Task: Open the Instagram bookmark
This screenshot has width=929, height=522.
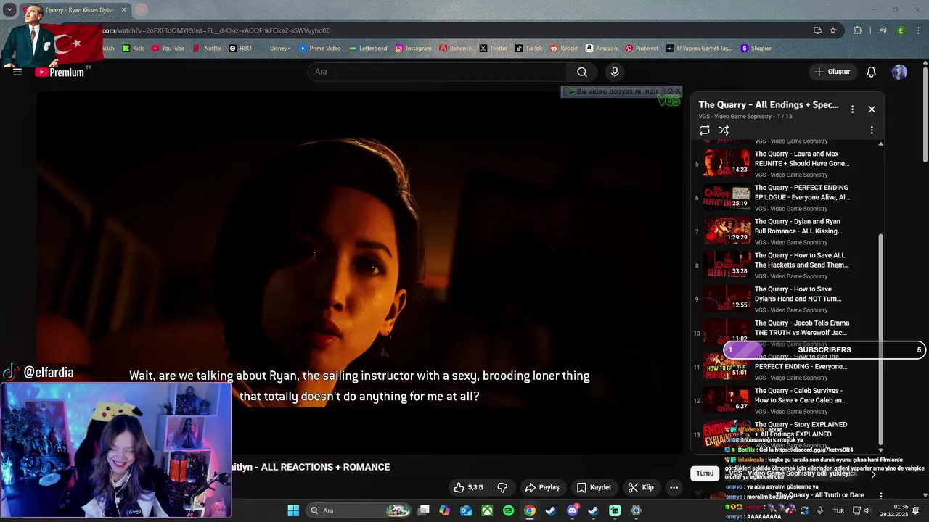Action: click(x=413, y=49)
